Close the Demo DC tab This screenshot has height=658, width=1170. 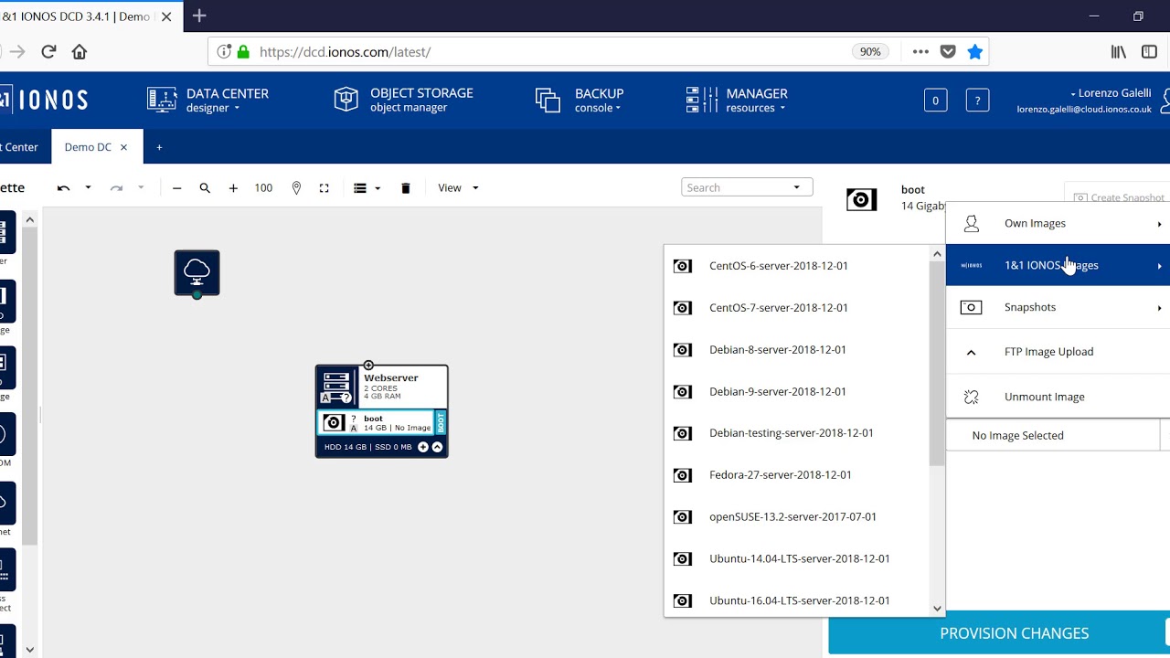coord(123,147)
